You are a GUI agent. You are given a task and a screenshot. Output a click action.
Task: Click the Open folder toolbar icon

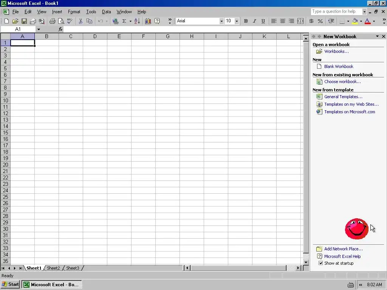pyautogui.click(x=15, y=21)
